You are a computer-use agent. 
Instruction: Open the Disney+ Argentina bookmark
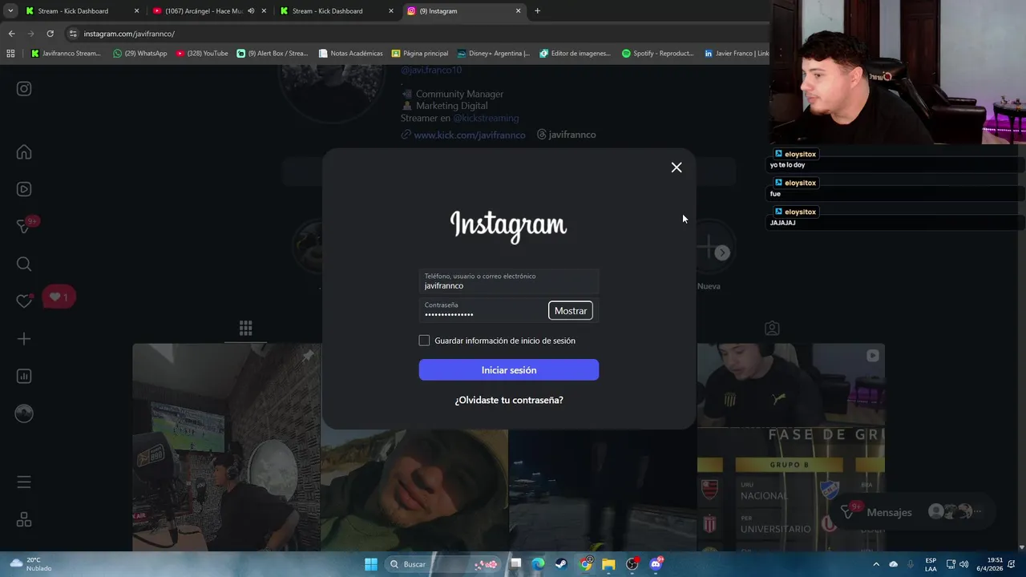[494, 54]
